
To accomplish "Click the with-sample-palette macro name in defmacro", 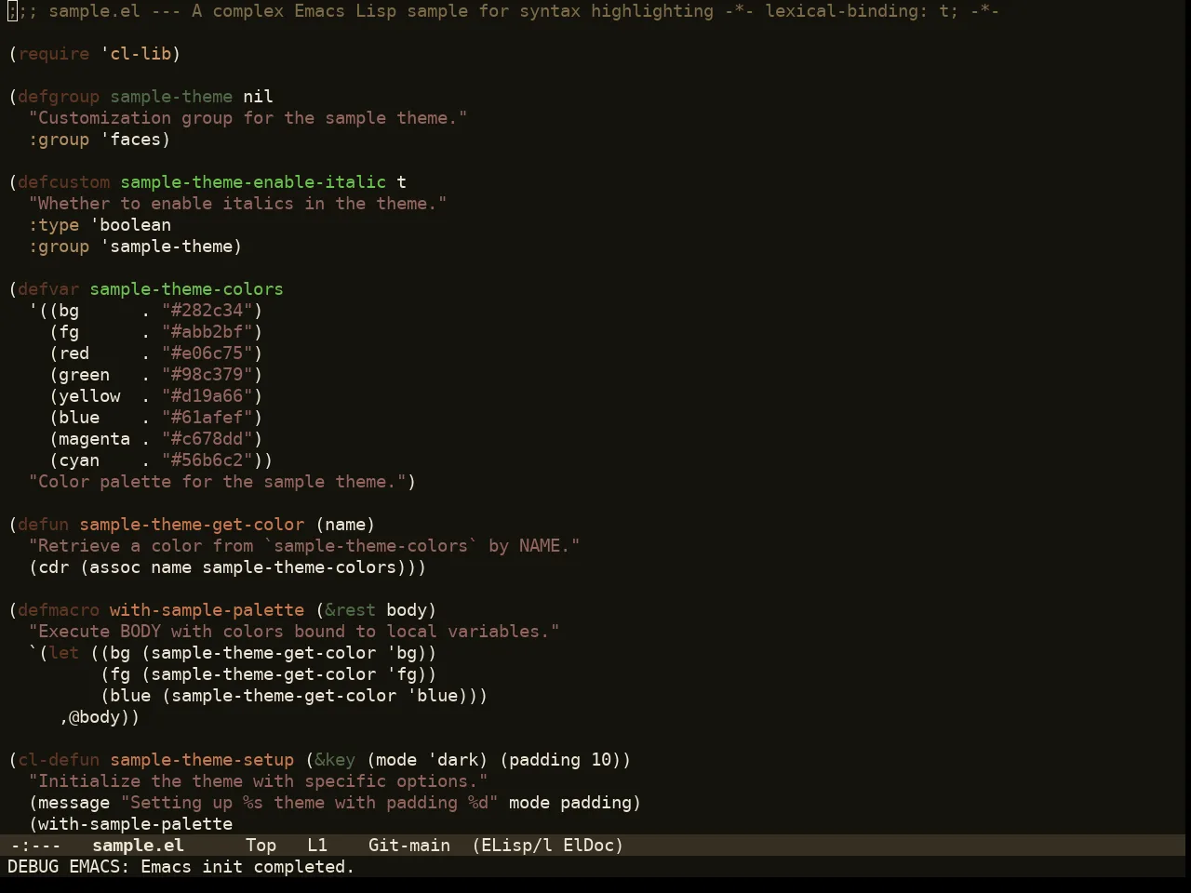I will click(207, 610).
